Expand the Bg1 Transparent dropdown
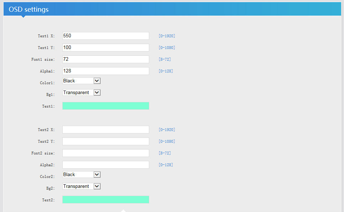The width and height of the screenshot is (344, 212). (x=81, y=93)
